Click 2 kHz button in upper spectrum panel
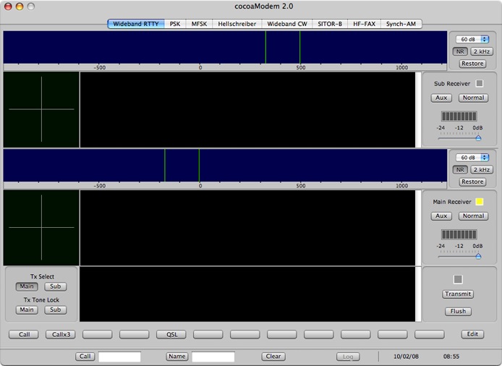502x366 pixels. tap(482, 51)
